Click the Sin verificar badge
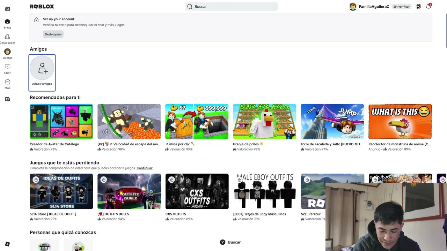447x251 pixels. coord(401,7)
